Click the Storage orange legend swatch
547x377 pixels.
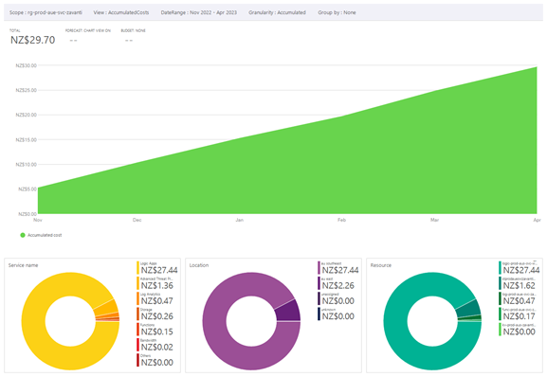137,314
